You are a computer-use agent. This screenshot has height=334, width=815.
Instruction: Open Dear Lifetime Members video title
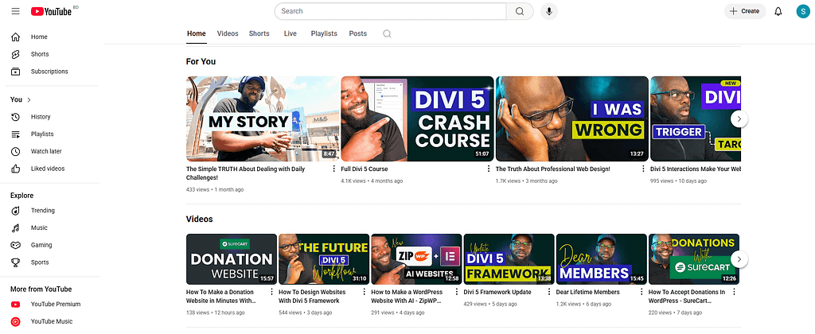587,292
